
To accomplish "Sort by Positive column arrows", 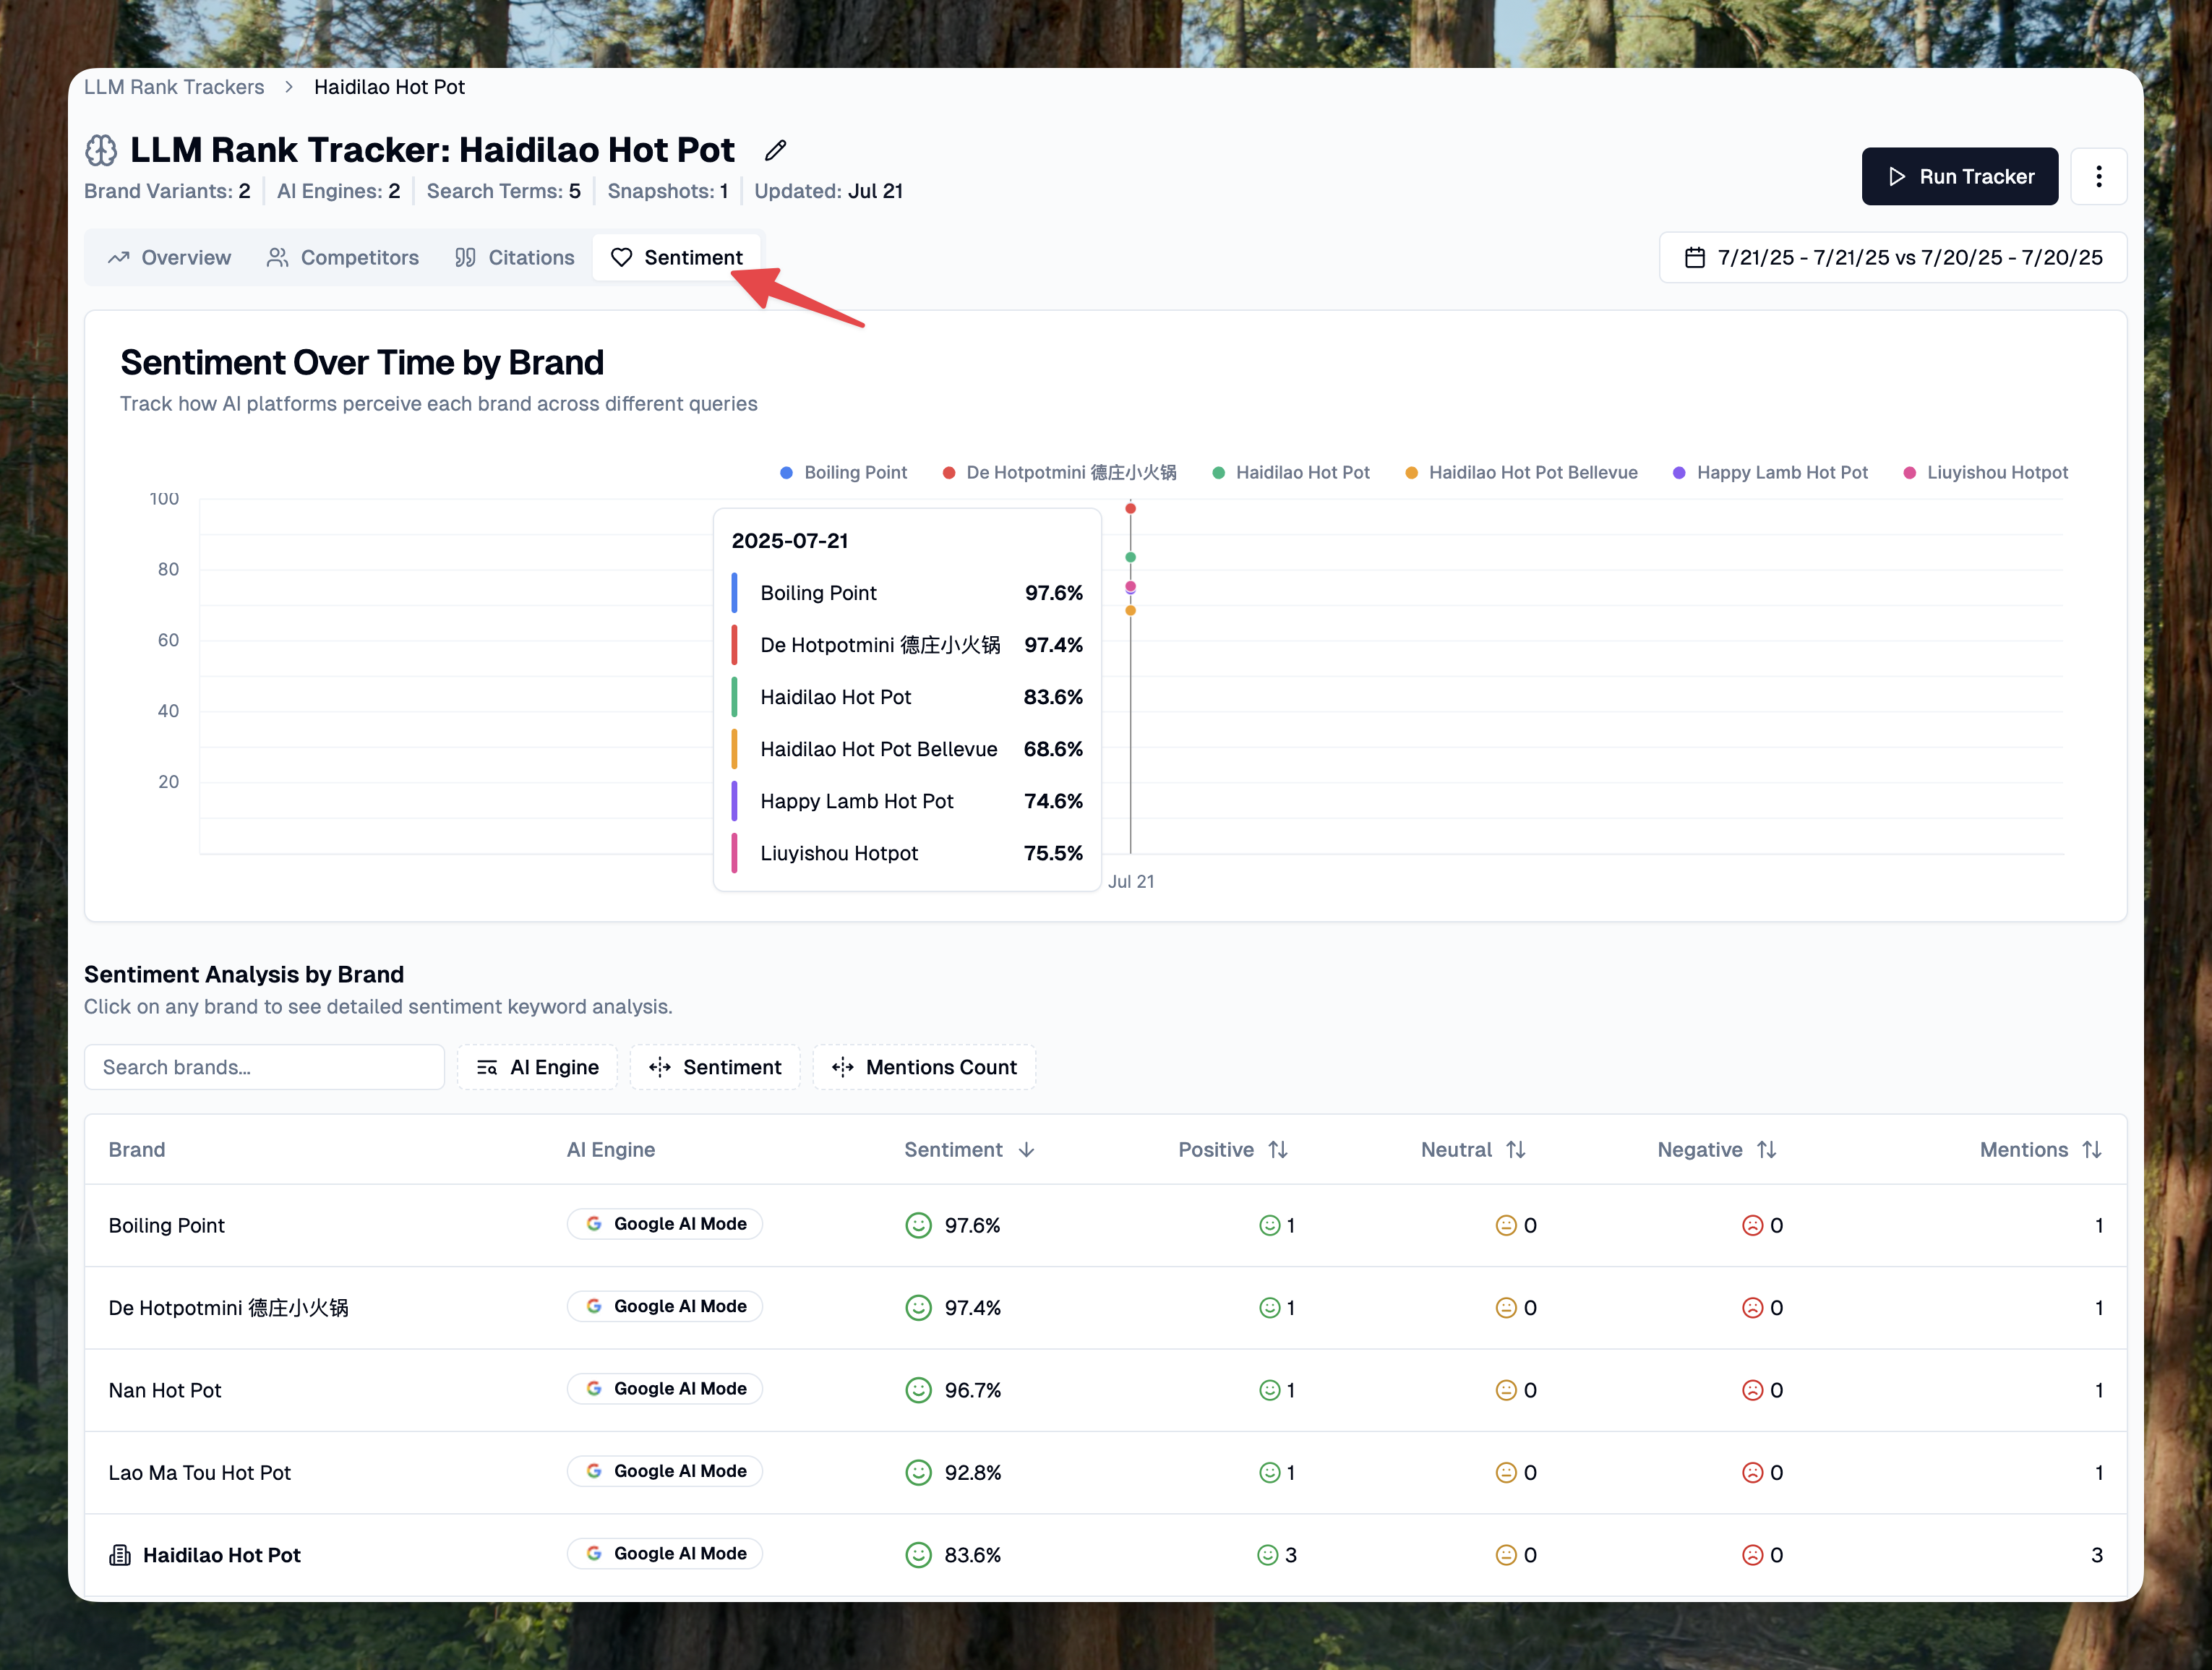I will [1277, 1150].
